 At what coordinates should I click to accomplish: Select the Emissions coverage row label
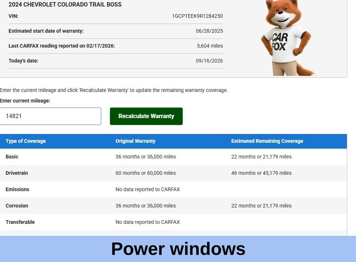click(x=17, y=189)
